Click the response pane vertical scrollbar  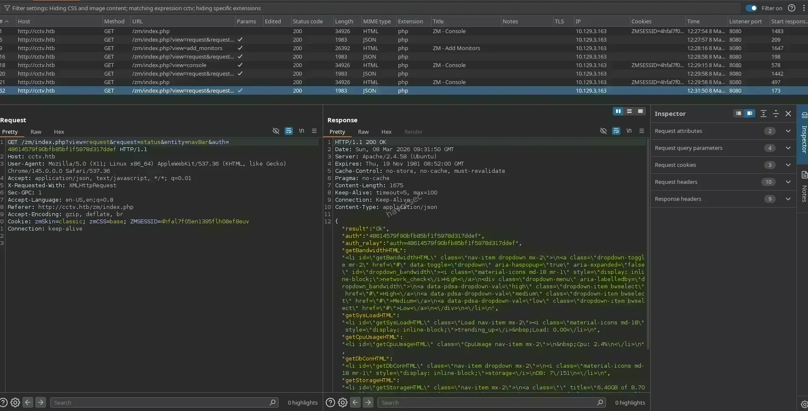tap(648, 244)
